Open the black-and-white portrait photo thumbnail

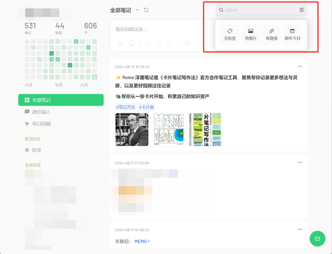[132, 129]
